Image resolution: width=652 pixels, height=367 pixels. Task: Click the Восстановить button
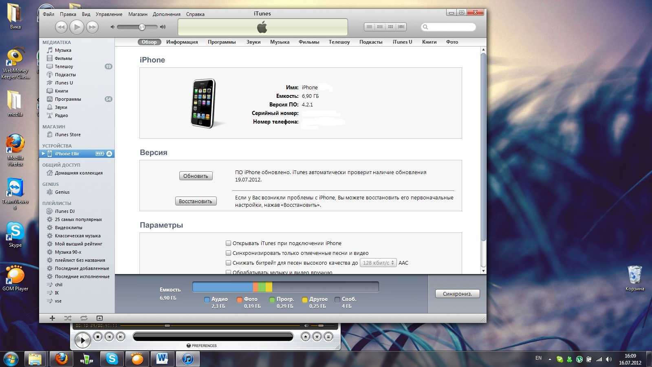click(196, 201)
